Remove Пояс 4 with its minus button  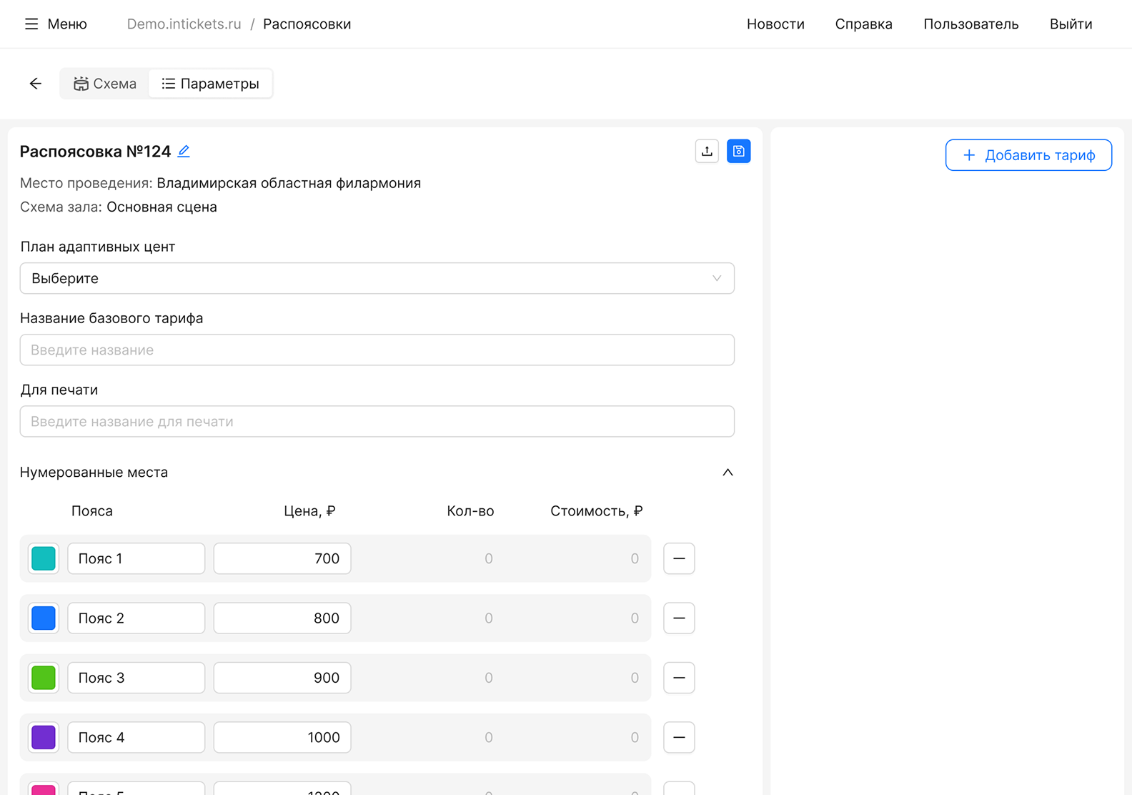coord(679,737)
